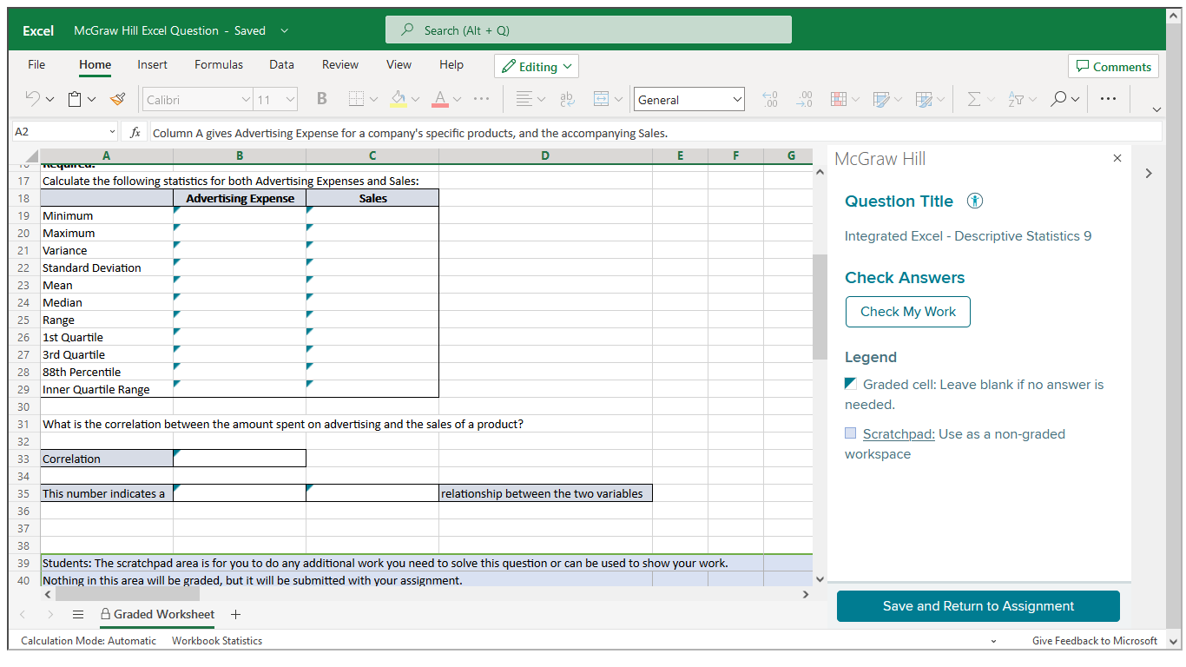Click the Undo arrow

33,98
